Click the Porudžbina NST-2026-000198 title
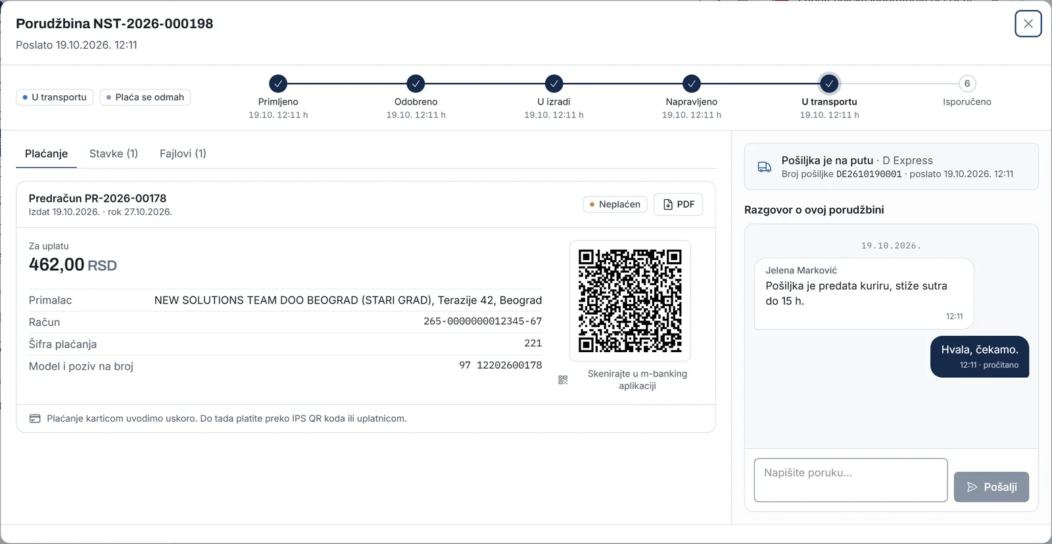 pos(114,24)
